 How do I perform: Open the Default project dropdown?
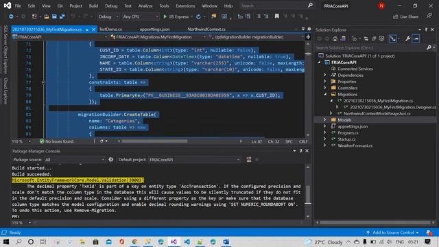pyautogui.click(x=194, y=159)
